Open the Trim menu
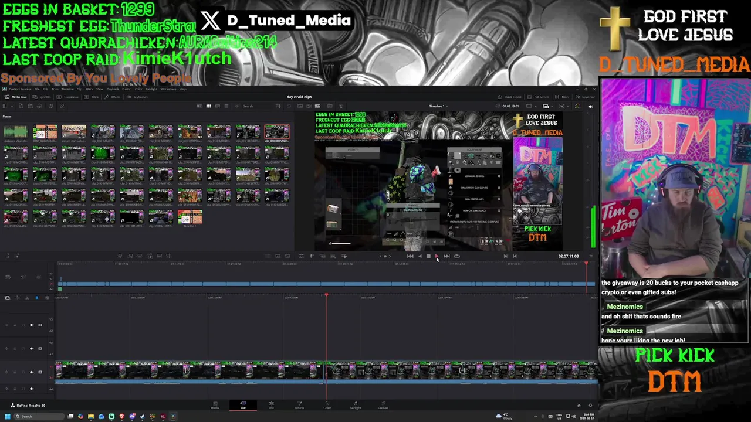 point(55,89)
